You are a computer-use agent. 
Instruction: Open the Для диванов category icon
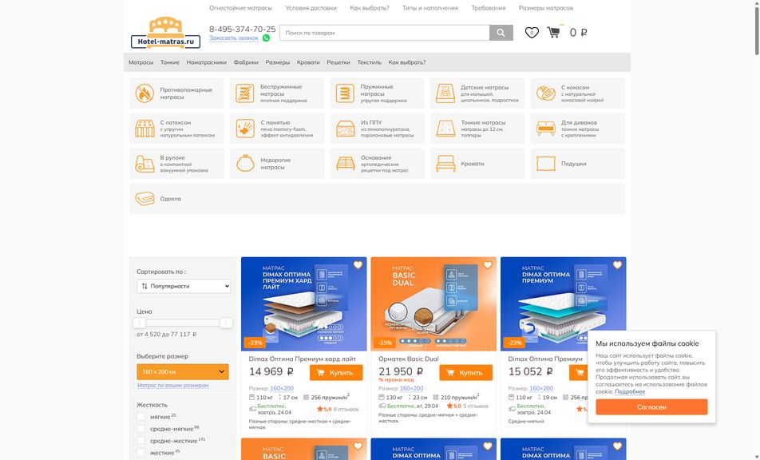point(546,129)
